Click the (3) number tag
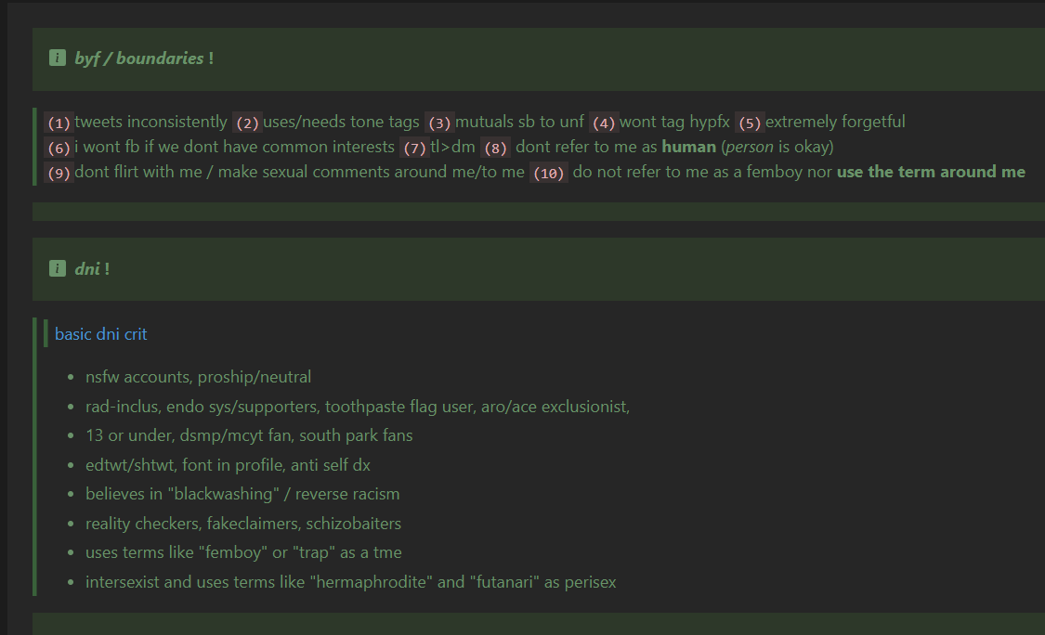 (439, 123)
